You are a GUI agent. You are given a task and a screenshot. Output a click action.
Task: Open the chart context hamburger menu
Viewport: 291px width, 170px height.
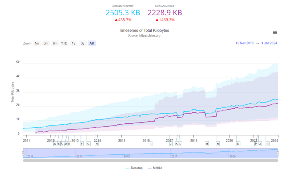[275, 32]
